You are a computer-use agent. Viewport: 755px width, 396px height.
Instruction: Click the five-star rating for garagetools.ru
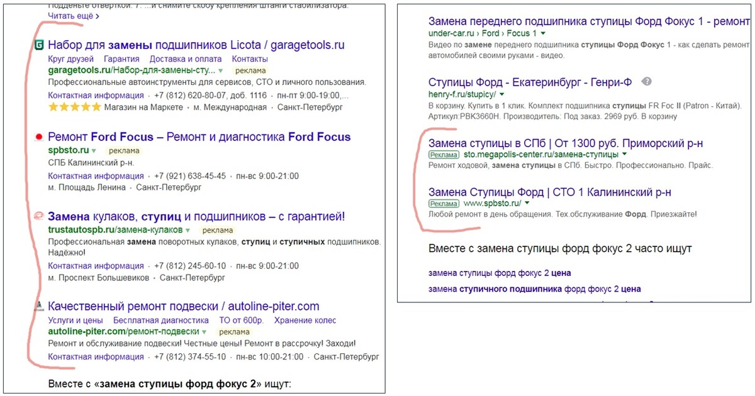[74, 107]
